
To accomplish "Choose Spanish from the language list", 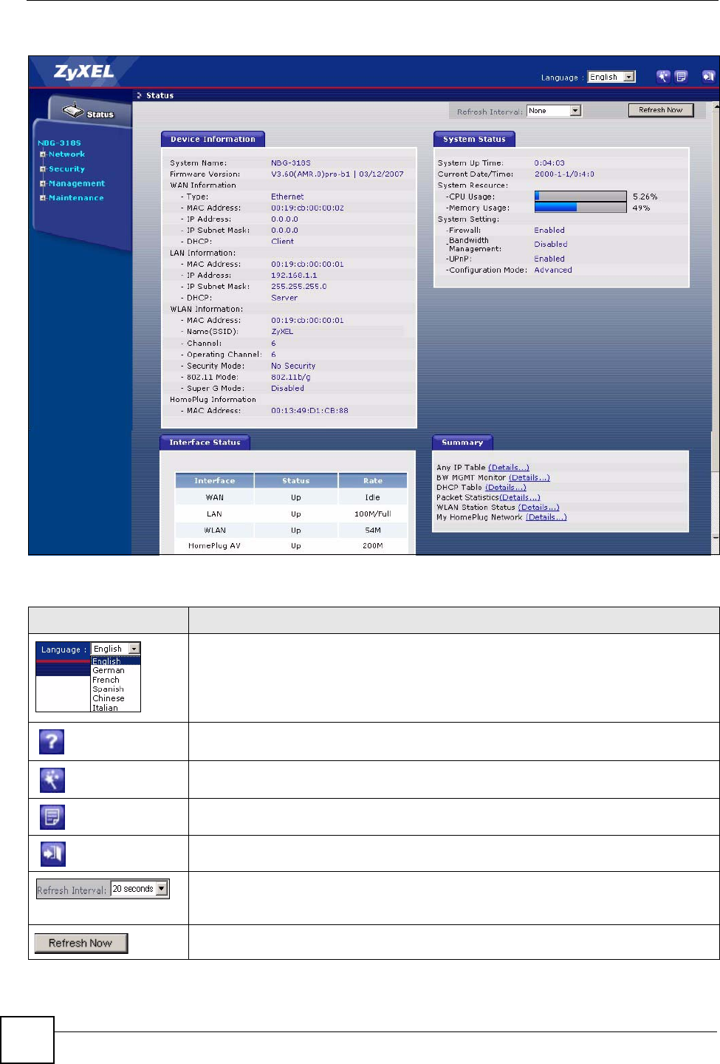I will click(108, 689).
